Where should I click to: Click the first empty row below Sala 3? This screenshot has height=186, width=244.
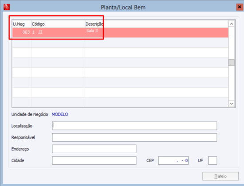pos(120,43)
